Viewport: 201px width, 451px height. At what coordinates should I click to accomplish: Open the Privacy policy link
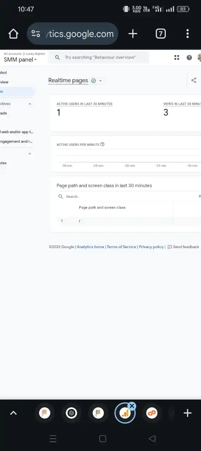(151, 247)
